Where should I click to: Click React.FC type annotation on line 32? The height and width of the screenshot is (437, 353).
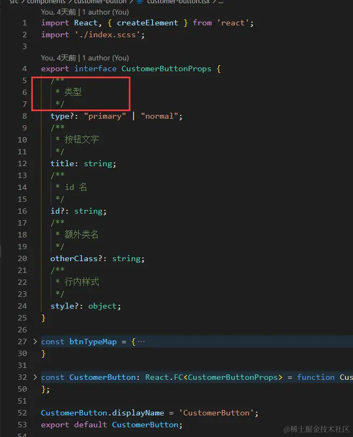[164, 377]
